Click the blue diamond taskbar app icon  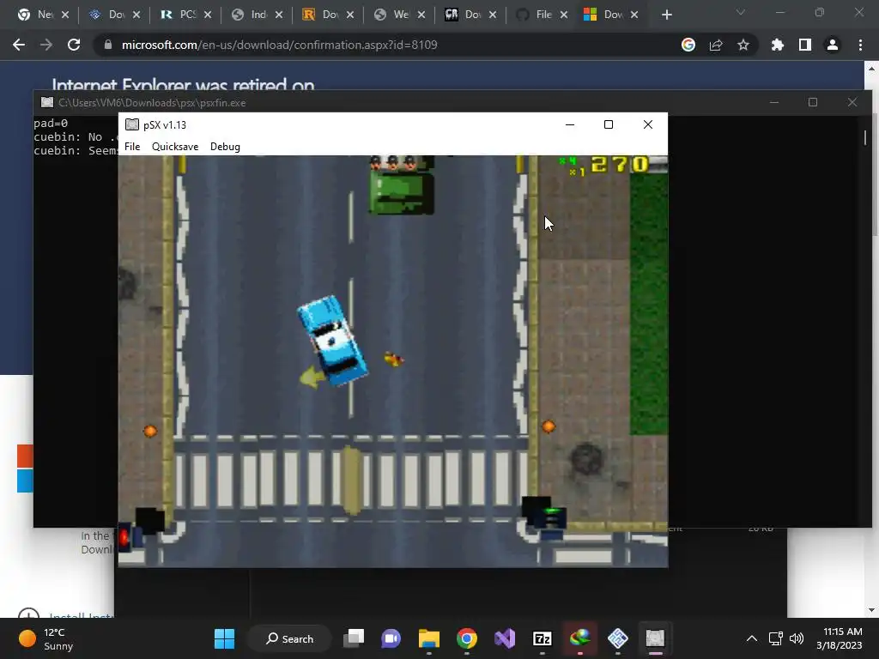(617, 638)
